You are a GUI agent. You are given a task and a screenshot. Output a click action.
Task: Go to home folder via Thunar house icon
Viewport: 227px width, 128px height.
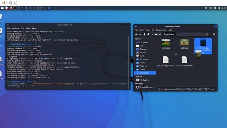tap(148, 34)
